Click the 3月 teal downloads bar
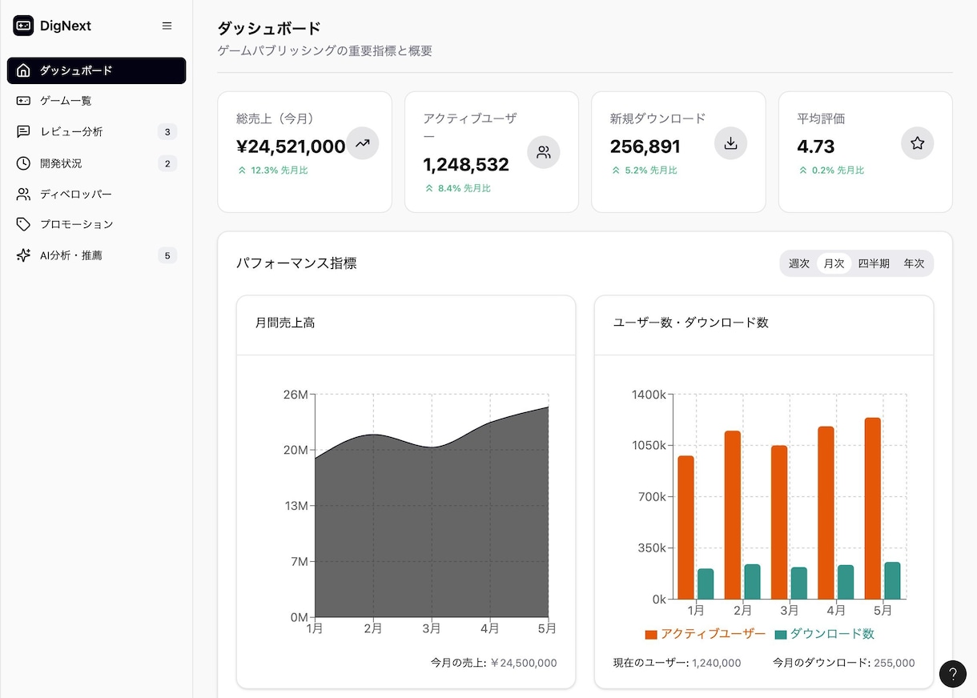 pos(799,584)
